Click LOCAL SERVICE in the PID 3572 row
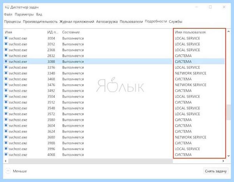Image resolution: width=234 pixels, height=182 pixels. (187, 114)
